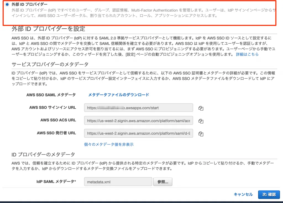Click the AWS SSO ACS URL label
Image resolution: width=283 pixels, height=203 pixels.
[x=58, y=120]
